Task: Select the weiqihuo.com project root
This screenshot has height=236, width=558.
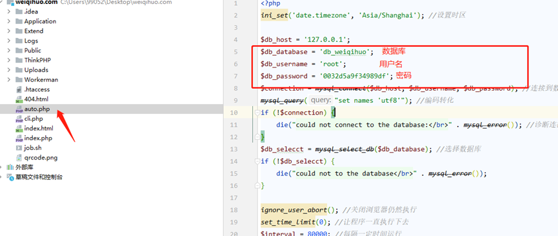Action: point(36,2)
